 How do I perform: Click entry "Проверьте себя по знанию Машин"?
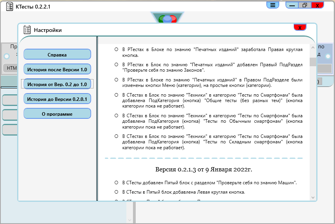209,183
